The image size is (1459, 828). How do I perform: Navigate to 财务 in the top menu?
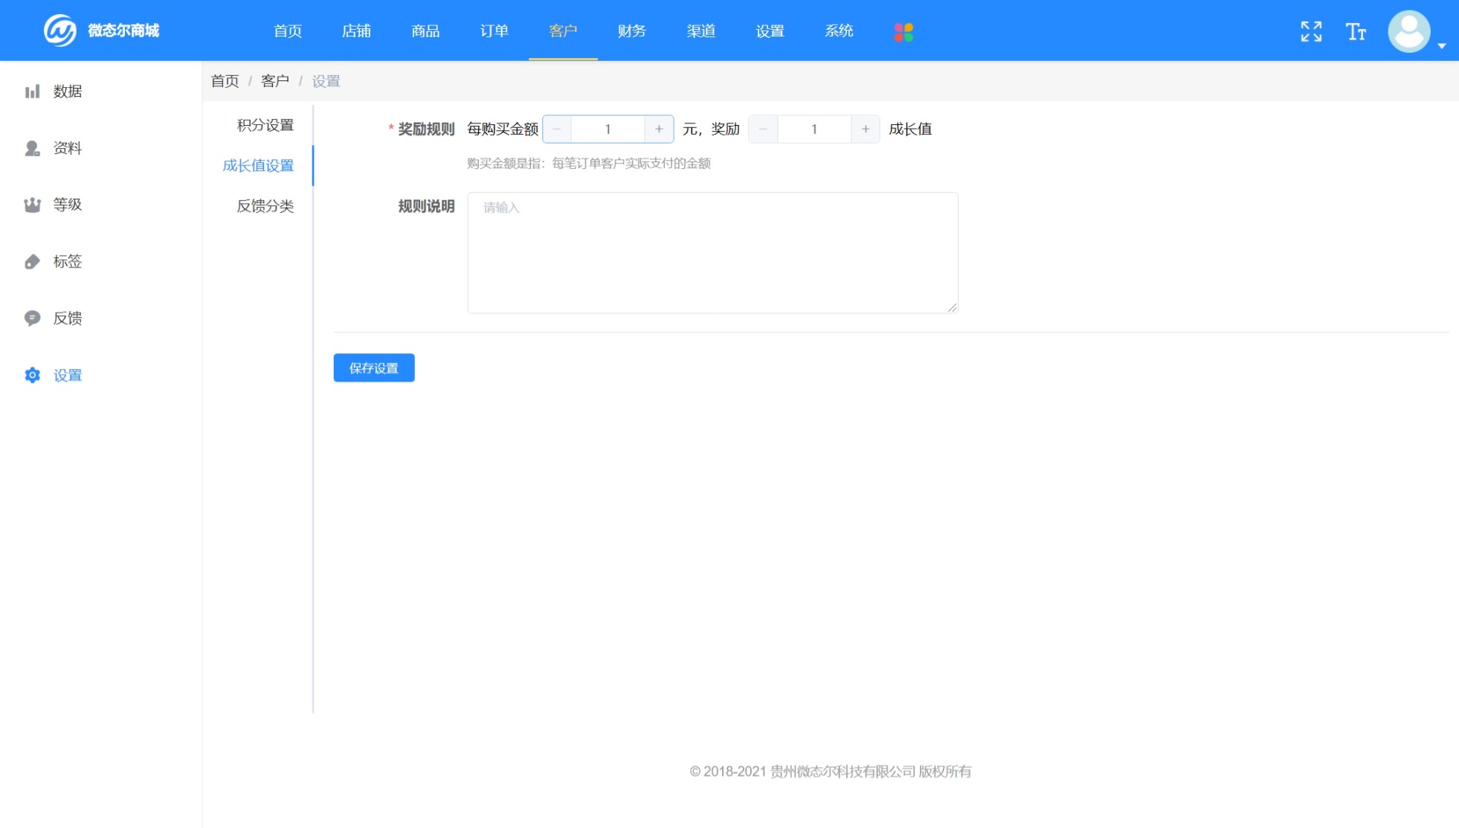coord(631,31)
